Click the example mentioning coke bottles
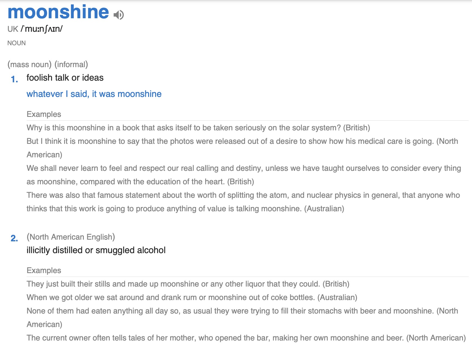The image size is (472, 345). [x=192, y=297]
